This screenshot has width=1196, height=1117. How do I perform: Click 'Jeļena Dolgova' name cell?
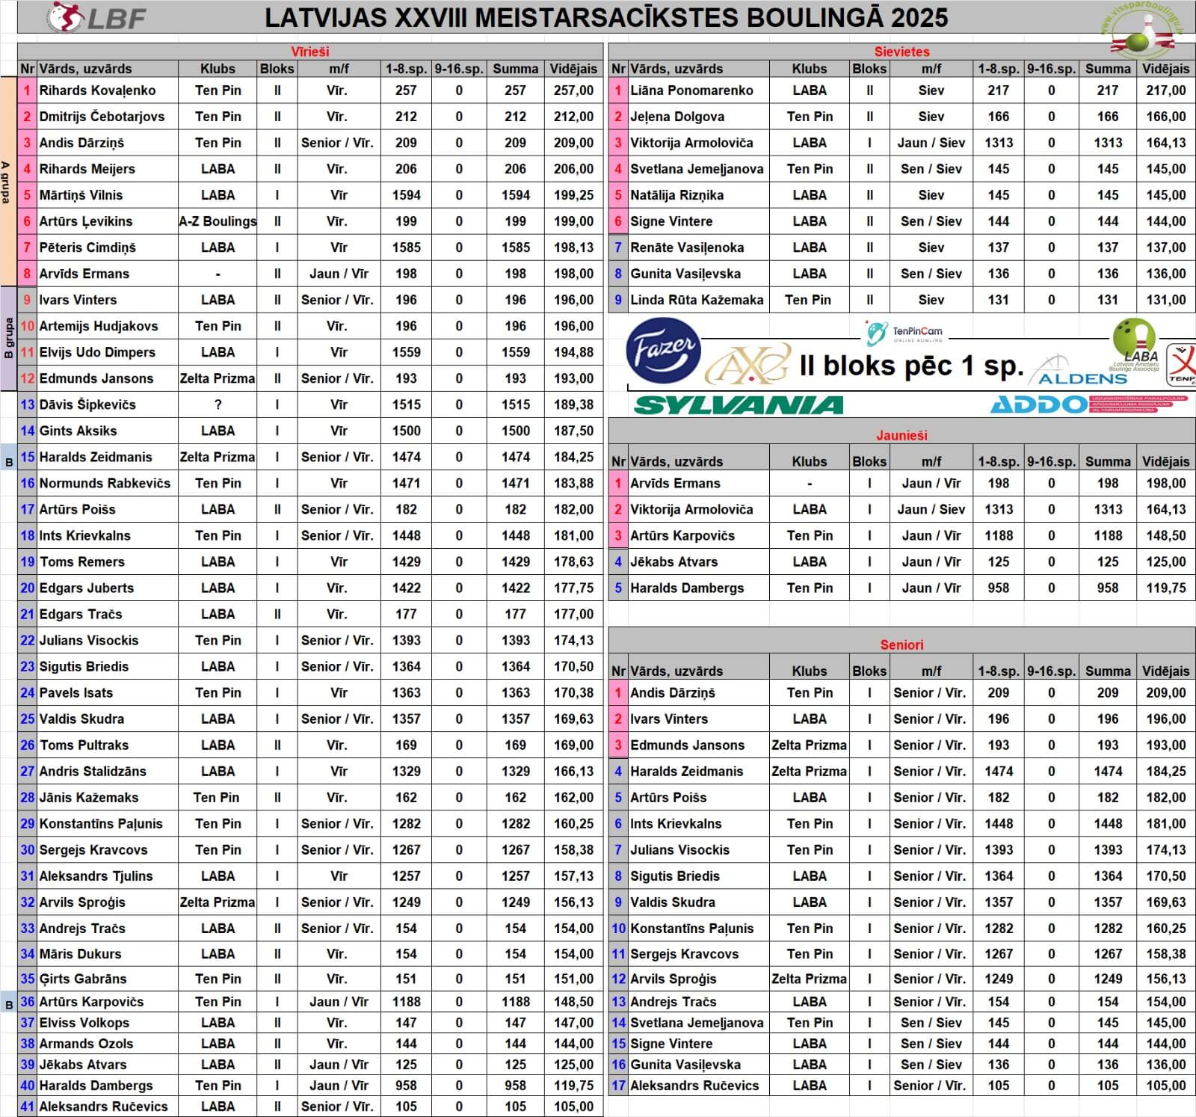click(x=698, y=117)
